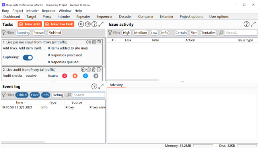259x150 pixels.
Task: Open help for Event log panel
Action: 94,86
